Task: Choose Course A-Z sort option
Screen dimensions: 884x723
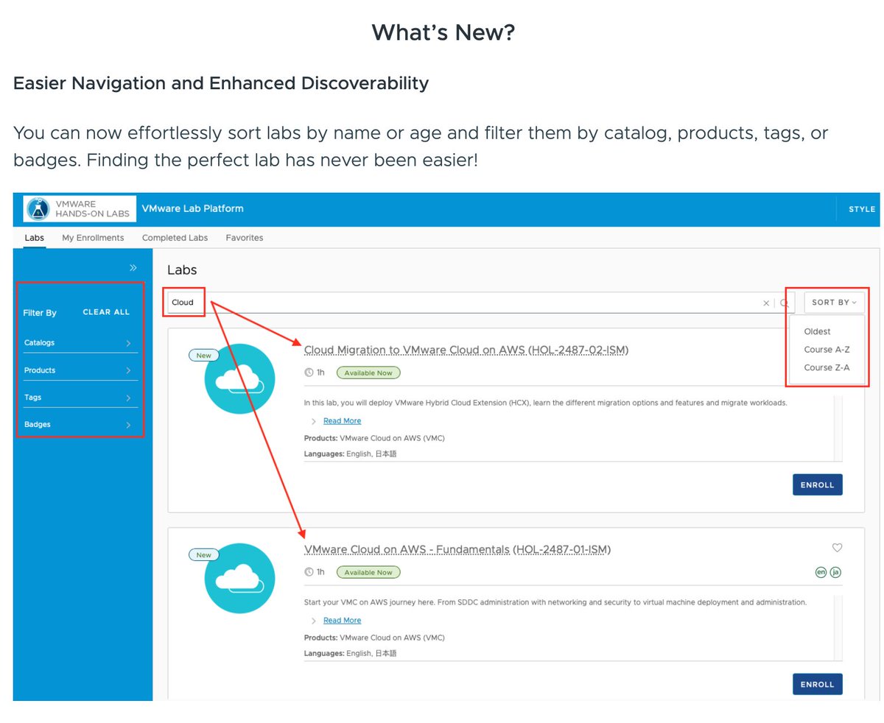Action: click(x=827, y=349)
